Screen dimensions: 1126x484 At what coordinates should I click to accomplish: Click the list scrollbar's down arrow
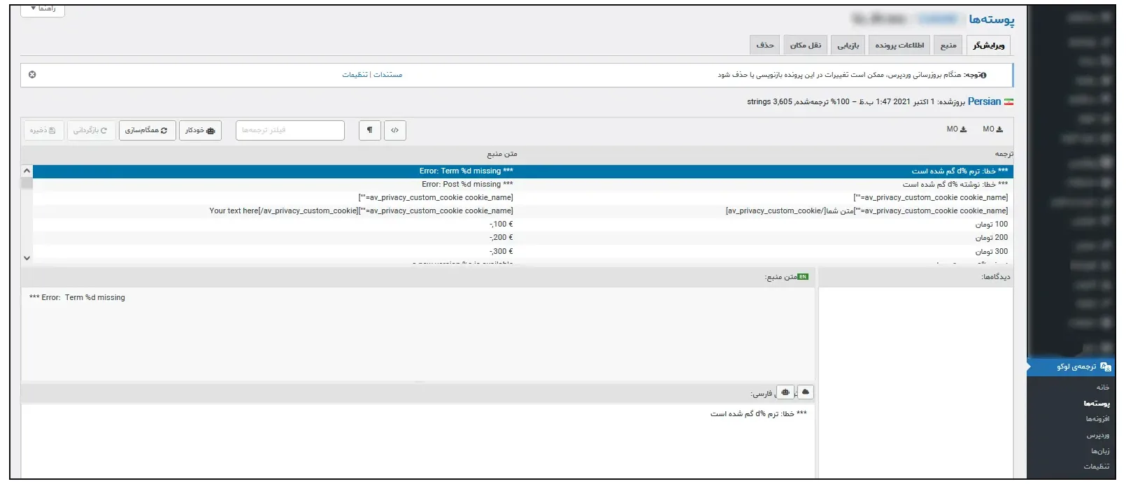27,258
